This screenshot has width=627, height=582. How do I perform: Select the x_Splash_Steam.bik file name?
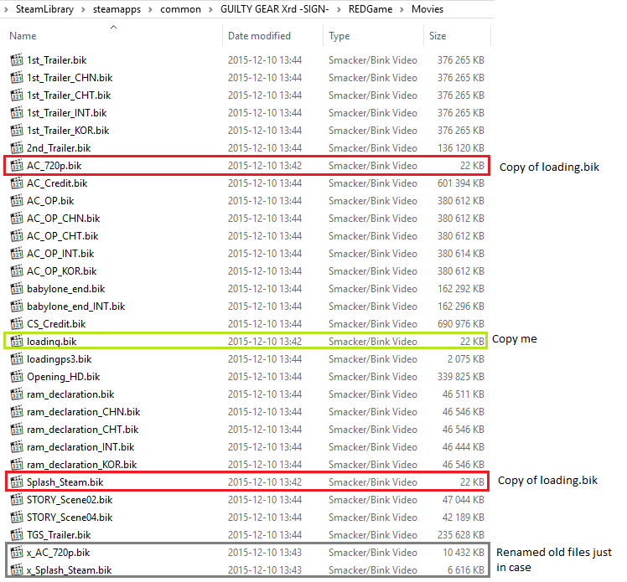point(70,570)
